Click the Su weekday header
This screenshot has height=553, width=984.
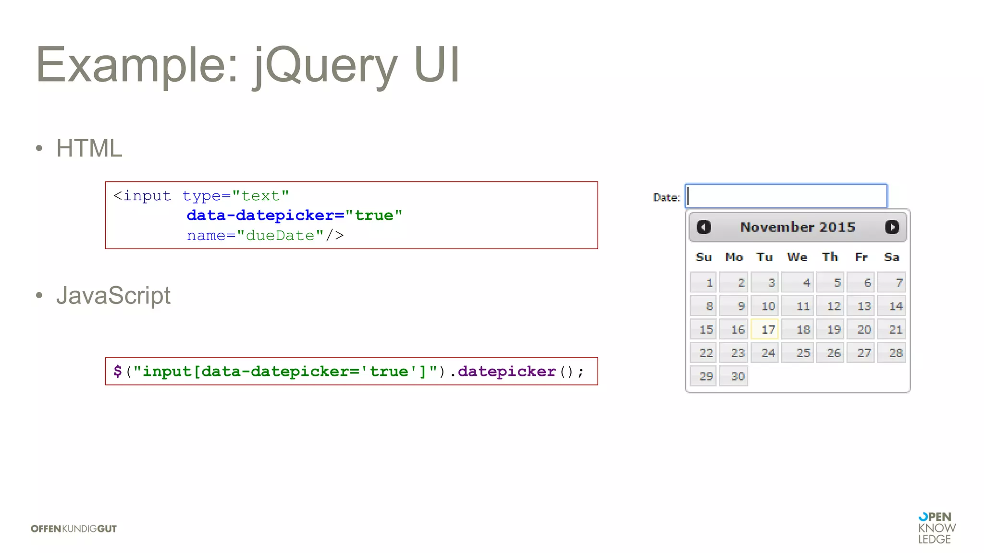coord(703,257)
